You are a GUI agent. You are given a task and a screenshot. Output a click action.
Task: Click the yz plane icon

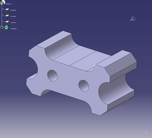click(x=7, y=16)
